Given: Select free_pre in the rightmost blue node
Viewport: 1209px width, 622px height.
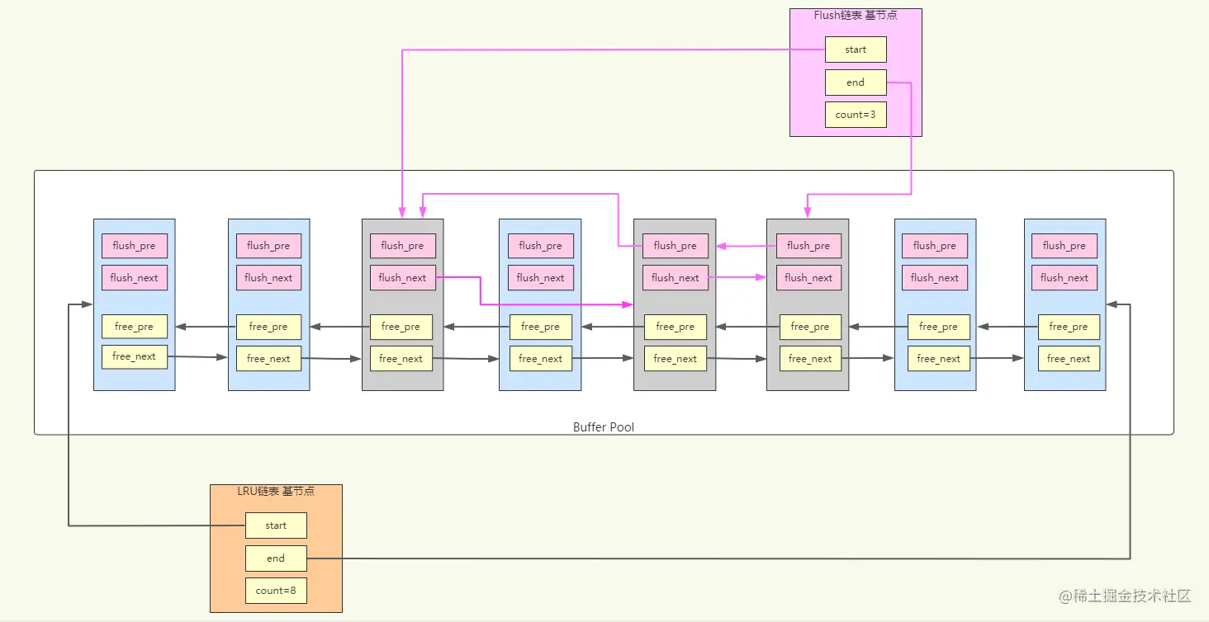Looking at the screenshot, I should (1069, 327).
